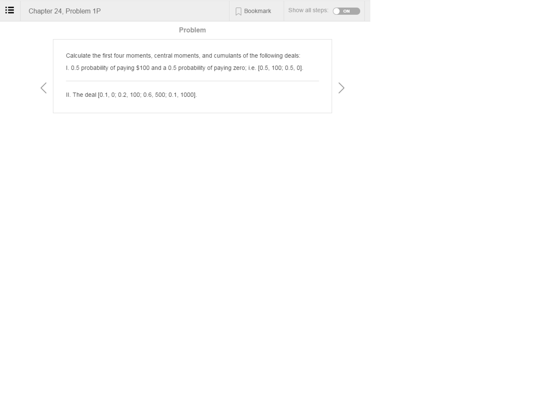Click the word cumulants in the problem statement
538x393 pixels.
coord(227,56)
